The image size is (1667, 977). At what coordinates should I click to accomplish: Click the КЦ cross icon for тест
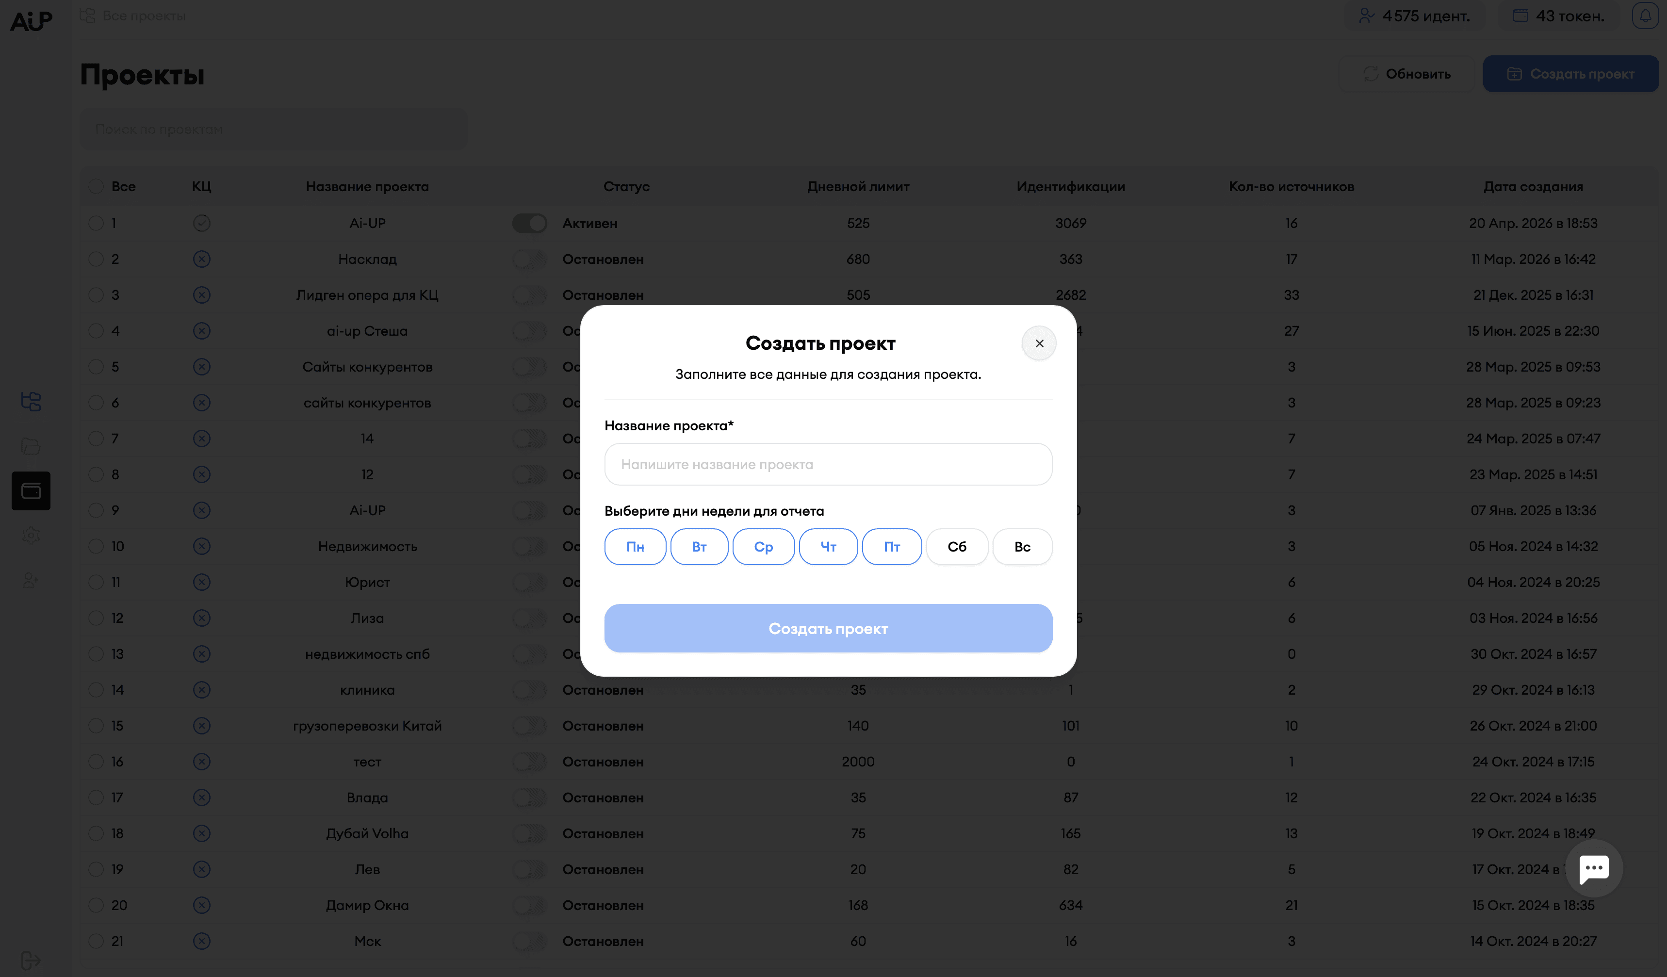tap(202, 761)
